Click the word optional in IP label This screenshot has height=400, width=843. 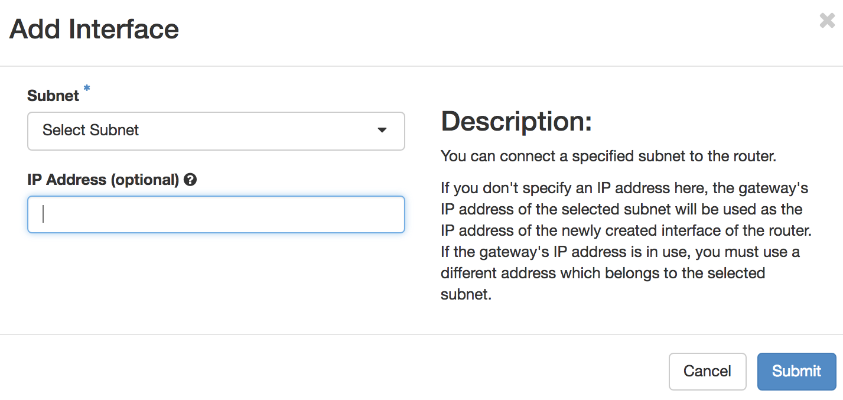coord(145,180)
